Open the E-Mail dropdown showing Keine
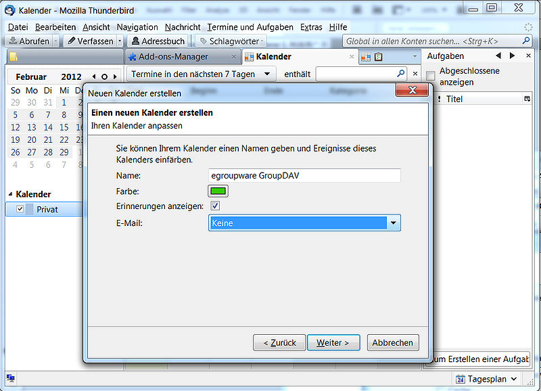 pos(304,223)
